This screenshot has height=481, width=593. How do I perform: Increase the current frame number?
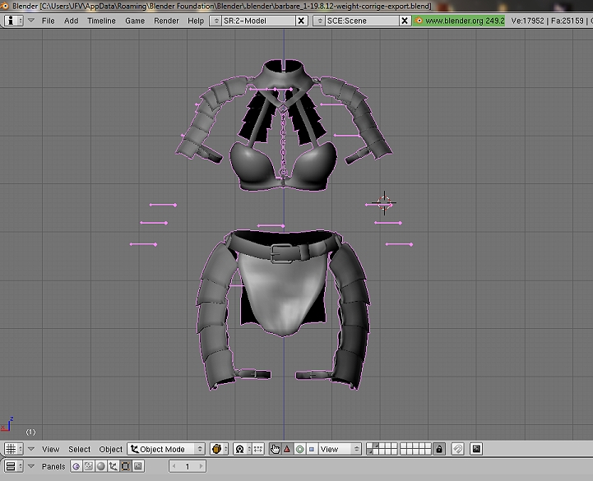201,466
